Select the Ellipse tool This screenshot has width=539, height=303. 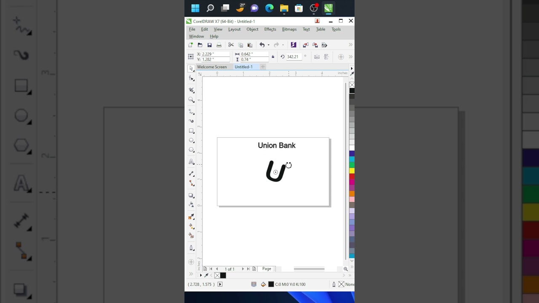[x=192, y=141]
